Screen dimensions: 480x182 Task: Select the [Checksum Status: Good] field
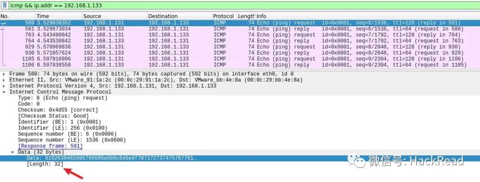(53, 116)
